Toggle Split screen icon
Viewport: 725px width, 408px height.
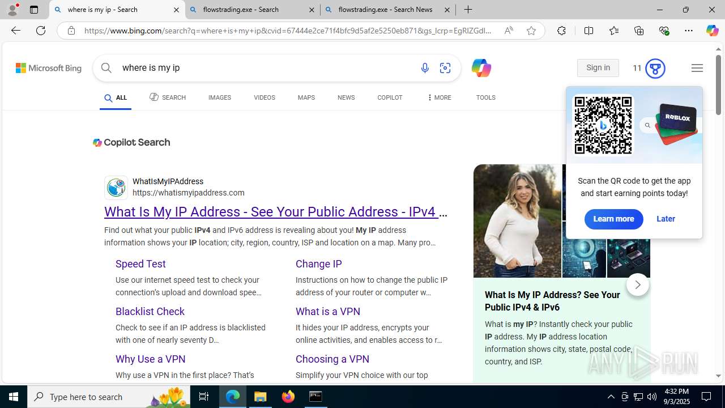(588, 31)
